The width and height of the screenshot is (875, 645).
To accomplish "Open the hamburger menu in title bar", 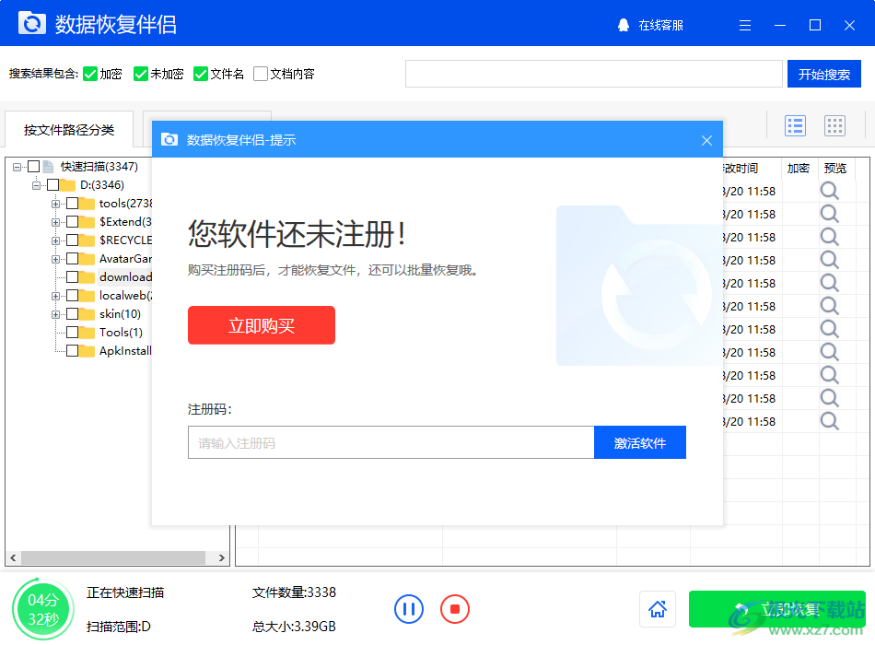I will coord(744,25).
